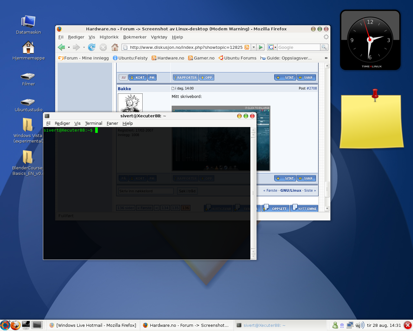Click the monitor launcher icon in panel
This screenshot has width=413, height=331.
click(x=26, y=325)
